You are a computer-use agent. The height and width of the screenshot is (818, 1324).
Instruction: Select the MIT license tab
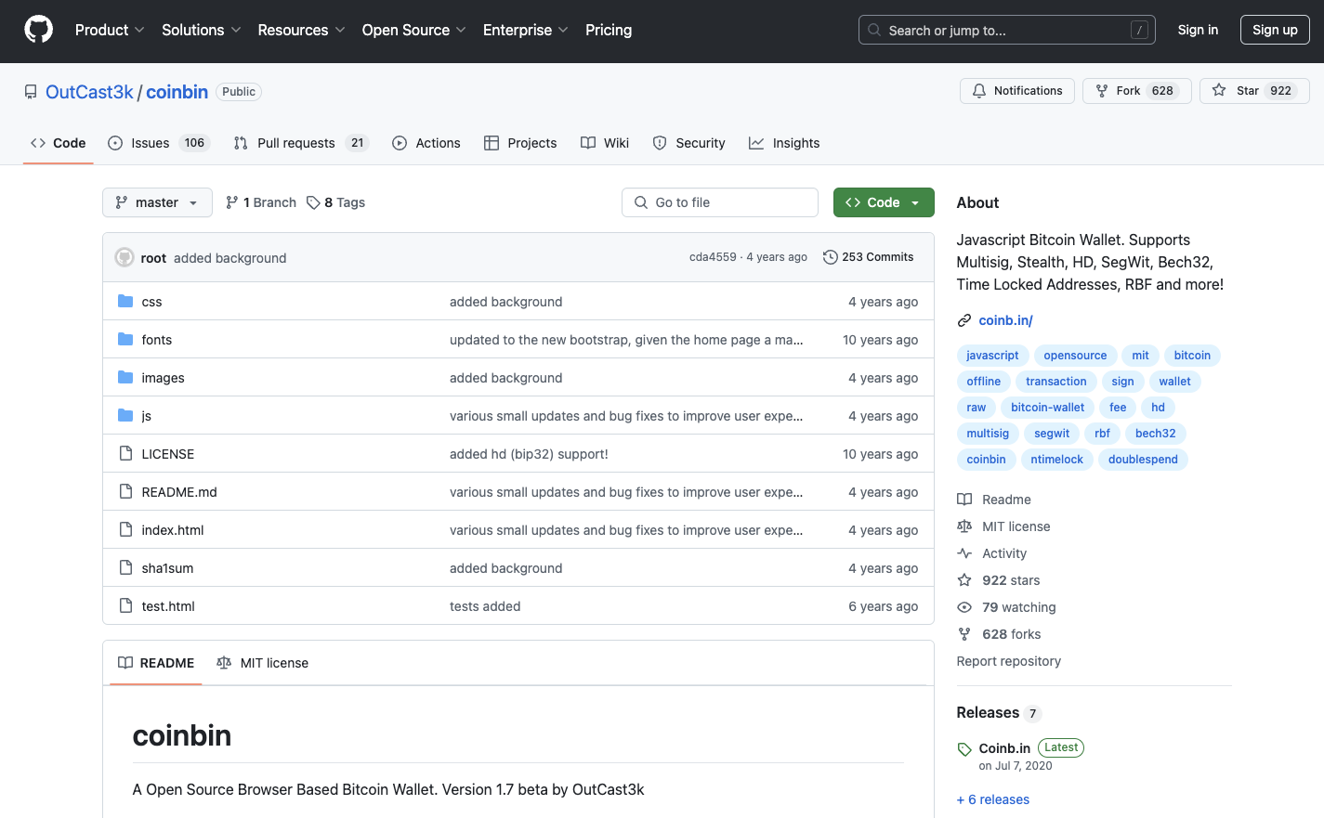click(x=262, y=663)
